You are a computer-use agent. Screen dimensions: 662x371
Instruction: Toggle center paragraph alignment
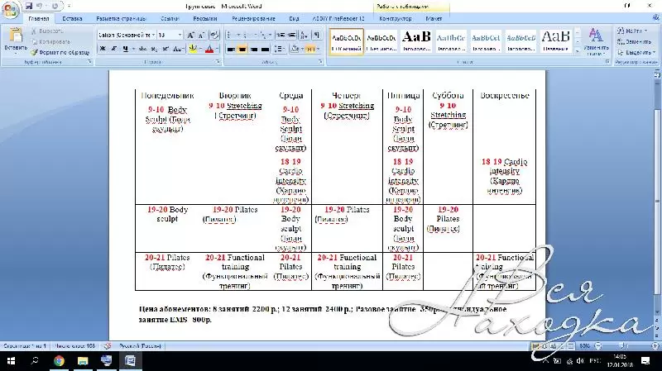tap(242, 49)
